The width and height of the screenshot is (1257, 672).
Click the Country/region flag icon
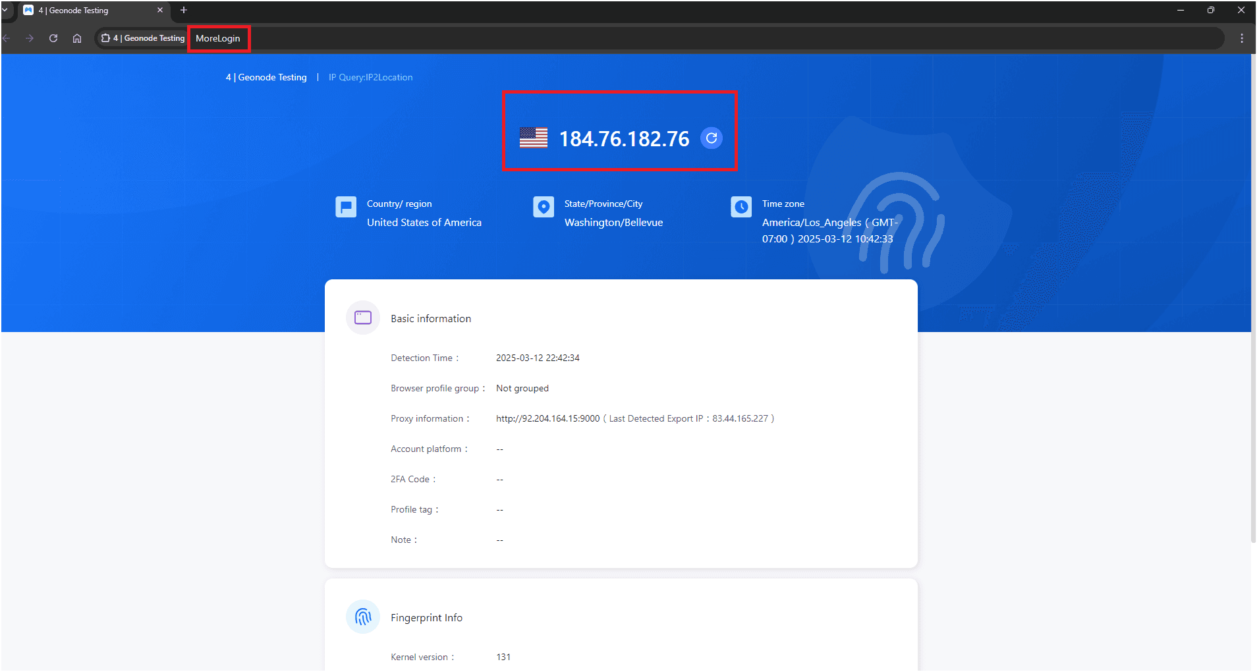346,206
